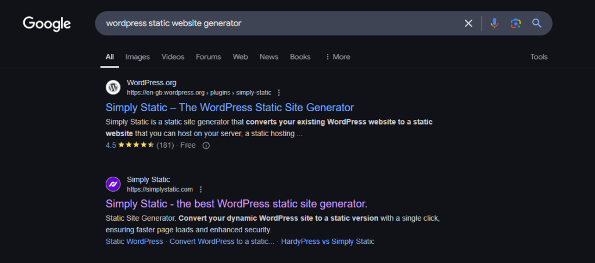Switch to the Books tab

click(x=300, y=57)
